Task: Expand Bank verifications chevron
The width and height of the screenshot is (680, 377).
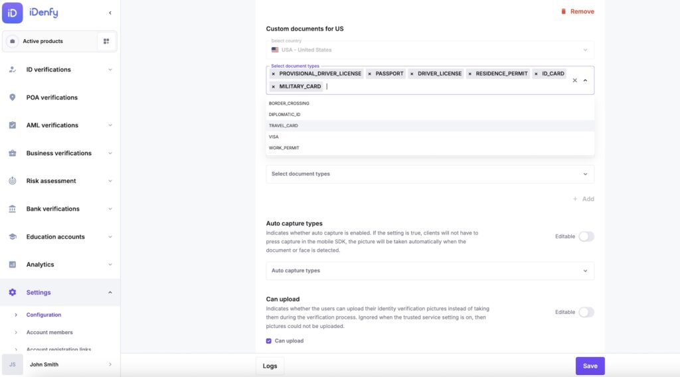Action: [x=110, y=209]
